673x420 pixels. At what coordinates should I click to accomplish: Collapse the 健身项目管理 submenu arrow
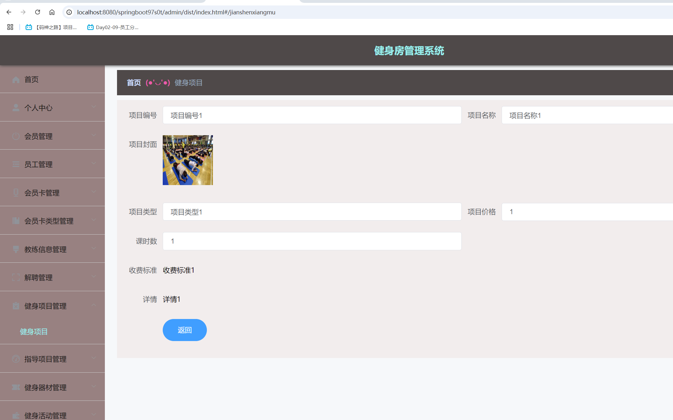click(94, 305)
